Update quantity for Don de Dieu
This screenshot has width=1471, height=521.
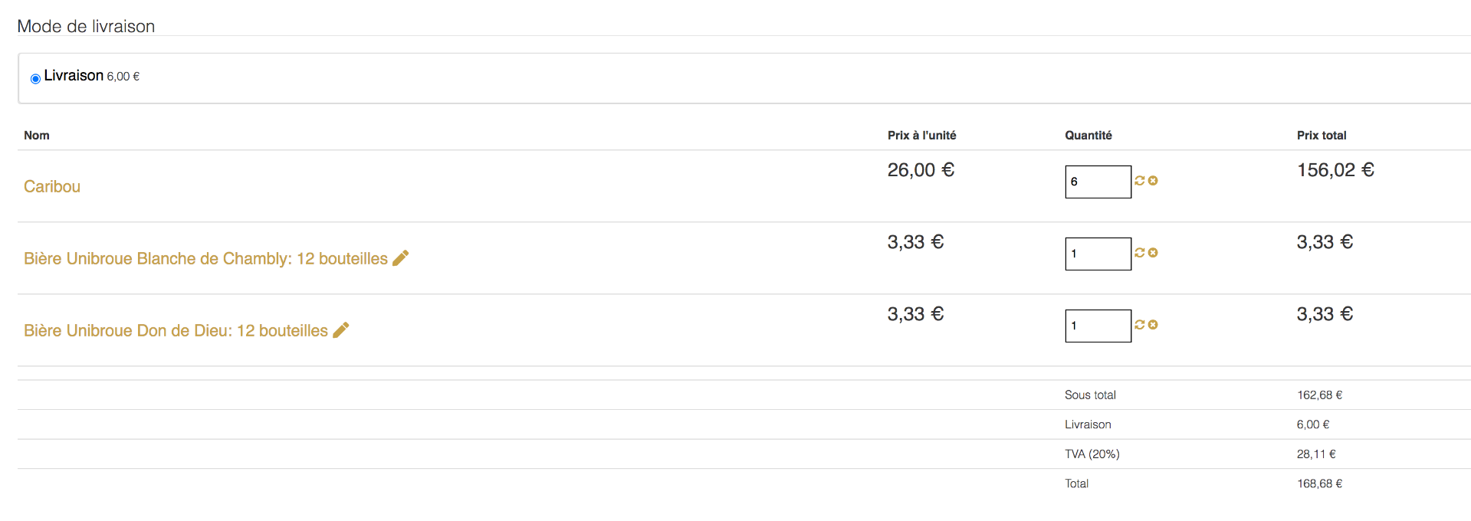pos(1140,325)
